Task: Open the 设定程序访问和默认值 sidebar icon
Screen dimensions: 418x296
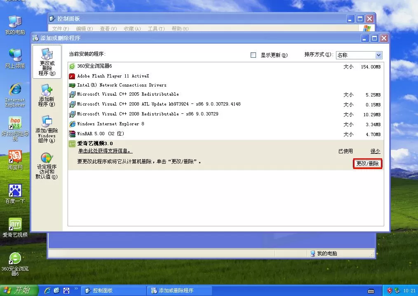Action: (47, 166)
